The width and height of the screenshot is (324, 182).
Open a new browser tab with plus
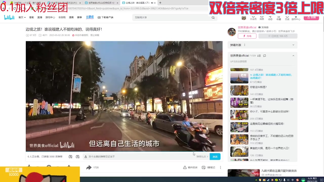[160, 3]
